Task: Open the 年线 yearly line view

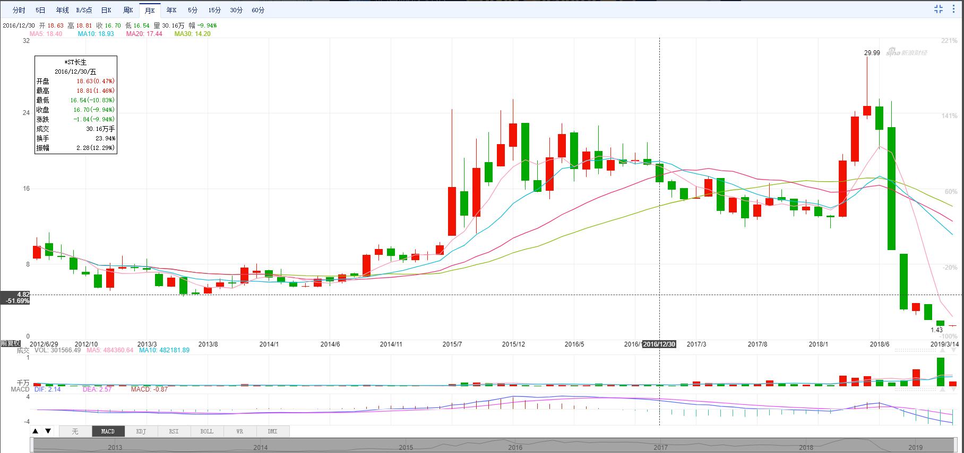Action: click(62, 10)
